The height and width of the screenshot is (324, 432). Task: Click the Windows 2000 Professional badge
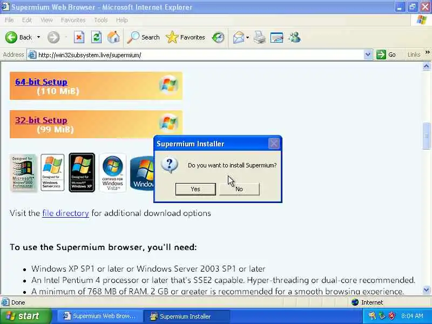(x=23, y=172)
